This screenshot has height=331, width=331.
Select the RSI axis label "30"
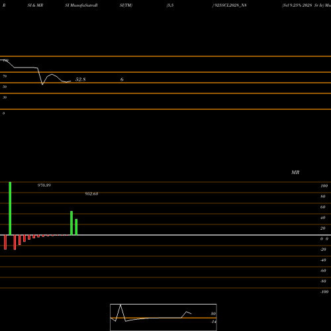pos(5,97)
